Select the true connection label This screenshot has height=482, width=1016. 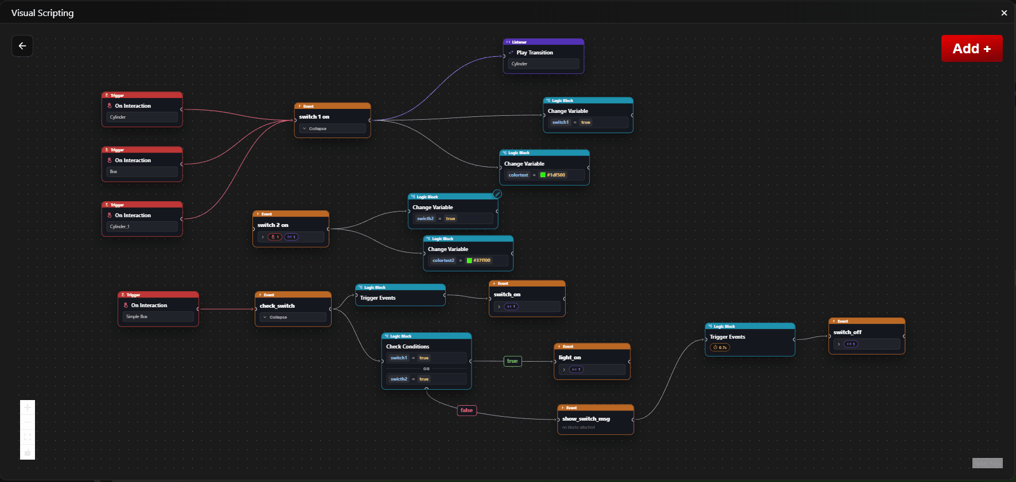click(512, 361)
